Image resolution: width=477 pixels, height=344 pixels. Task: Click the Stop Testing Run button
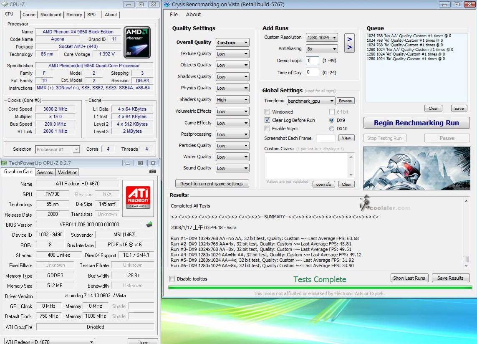[x=384, y=138]
